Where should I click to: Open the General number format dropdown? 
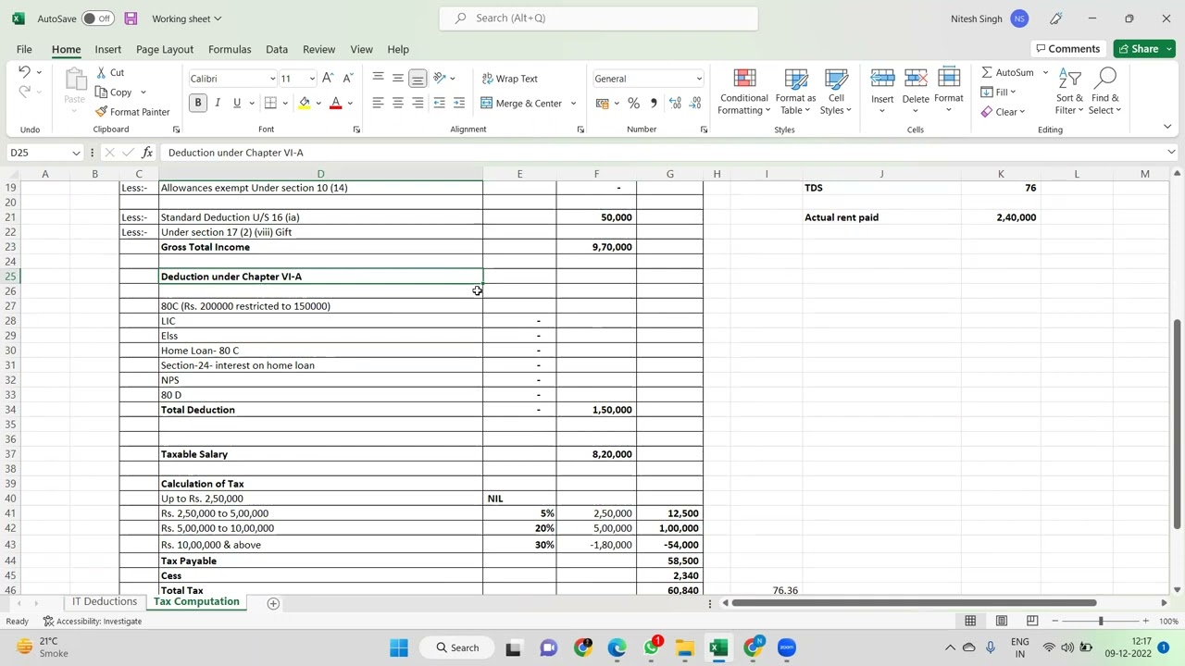coord(698,79)
